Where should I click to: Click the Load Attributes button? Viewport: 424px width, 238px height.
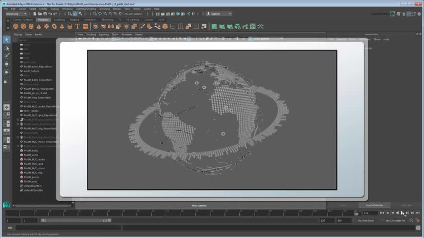point(374,205)
